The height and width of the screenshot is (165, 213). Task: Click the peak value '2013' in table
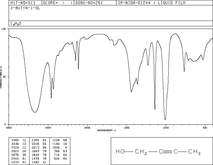coord(35,147)
